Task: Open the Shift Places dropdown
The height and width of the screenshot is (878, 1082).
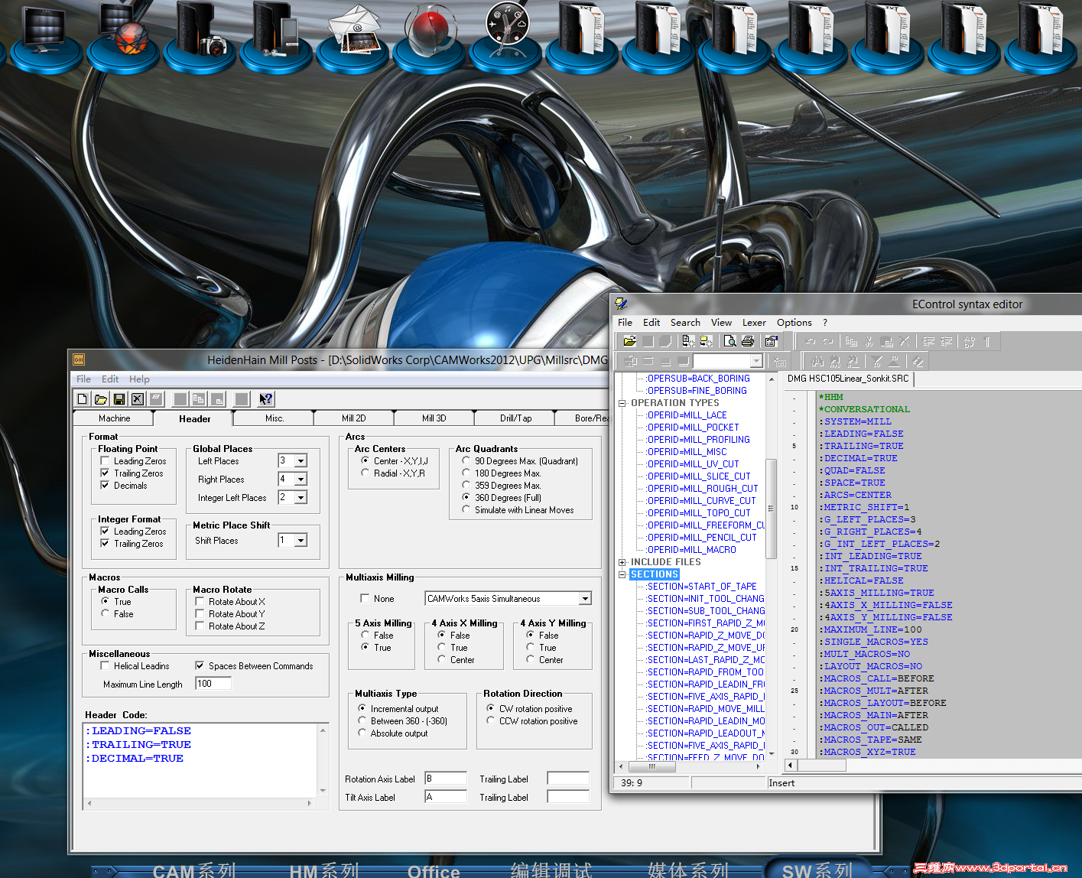Action: pos(301,540)
